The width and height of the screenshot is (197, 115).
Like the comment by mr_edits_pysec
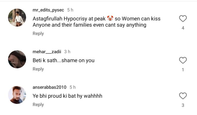[183, 19]
